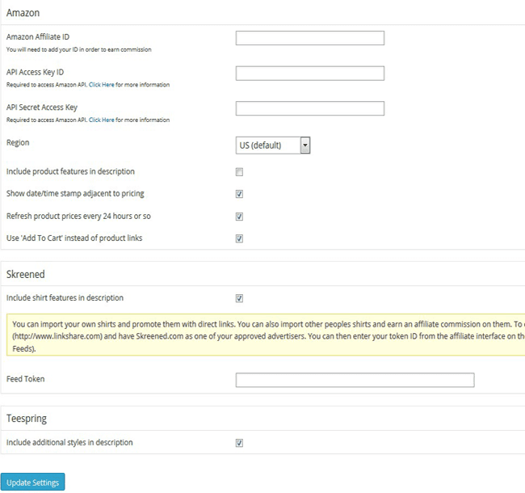
Task: Click the Skreened section heading
Action: pyautogui.click(x=25, y=275)
